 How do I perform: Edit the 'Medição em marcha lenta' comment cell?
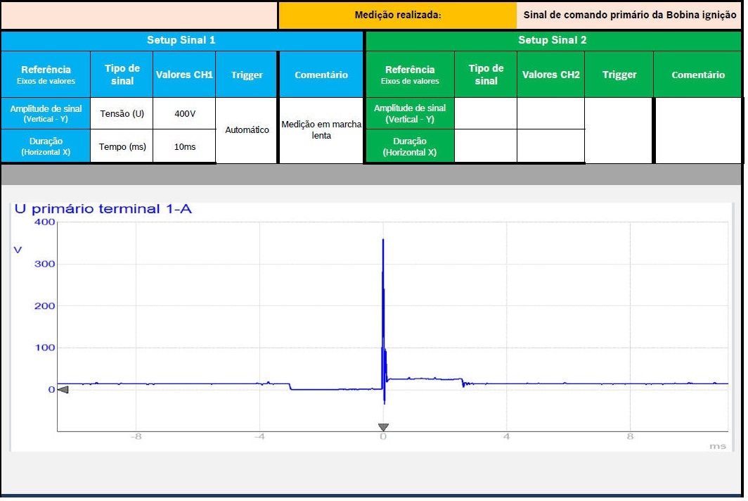pos(321,130)
